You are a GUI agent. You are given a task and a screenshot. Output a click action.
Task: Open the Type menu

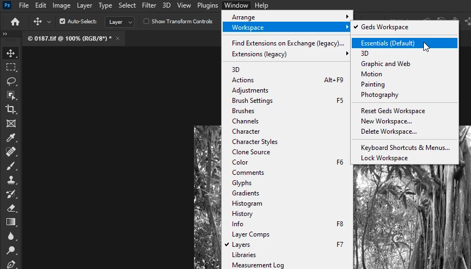(x=105, y=5)
